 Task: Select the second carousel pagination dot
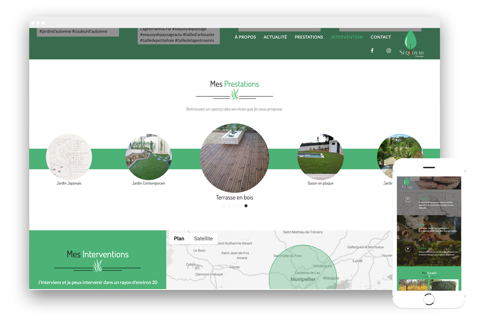click(x=229, y=206)
